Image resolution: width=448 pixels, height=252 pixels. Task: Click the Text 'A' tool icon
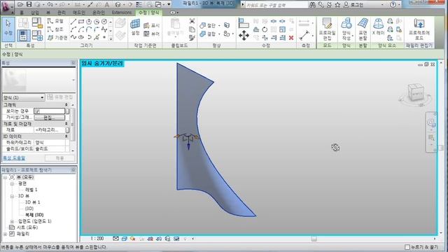tap(107, 5)
